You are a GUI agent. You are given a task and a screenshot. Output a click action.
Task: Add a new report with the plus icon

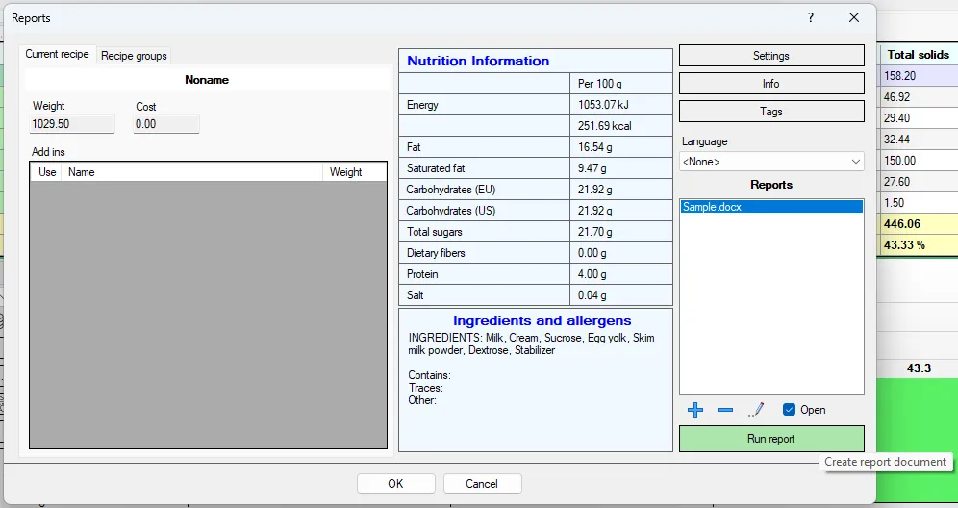(x=695, y=410)
